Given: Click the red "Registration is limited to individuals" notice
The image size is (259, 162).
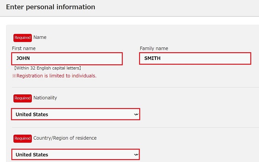Looking at the screenshot, I should click(56, 76).
